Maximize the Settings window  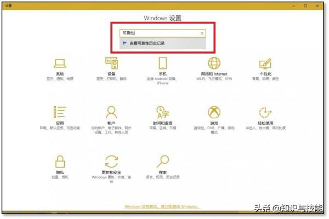pyautogui.click(x=305, y=6)
